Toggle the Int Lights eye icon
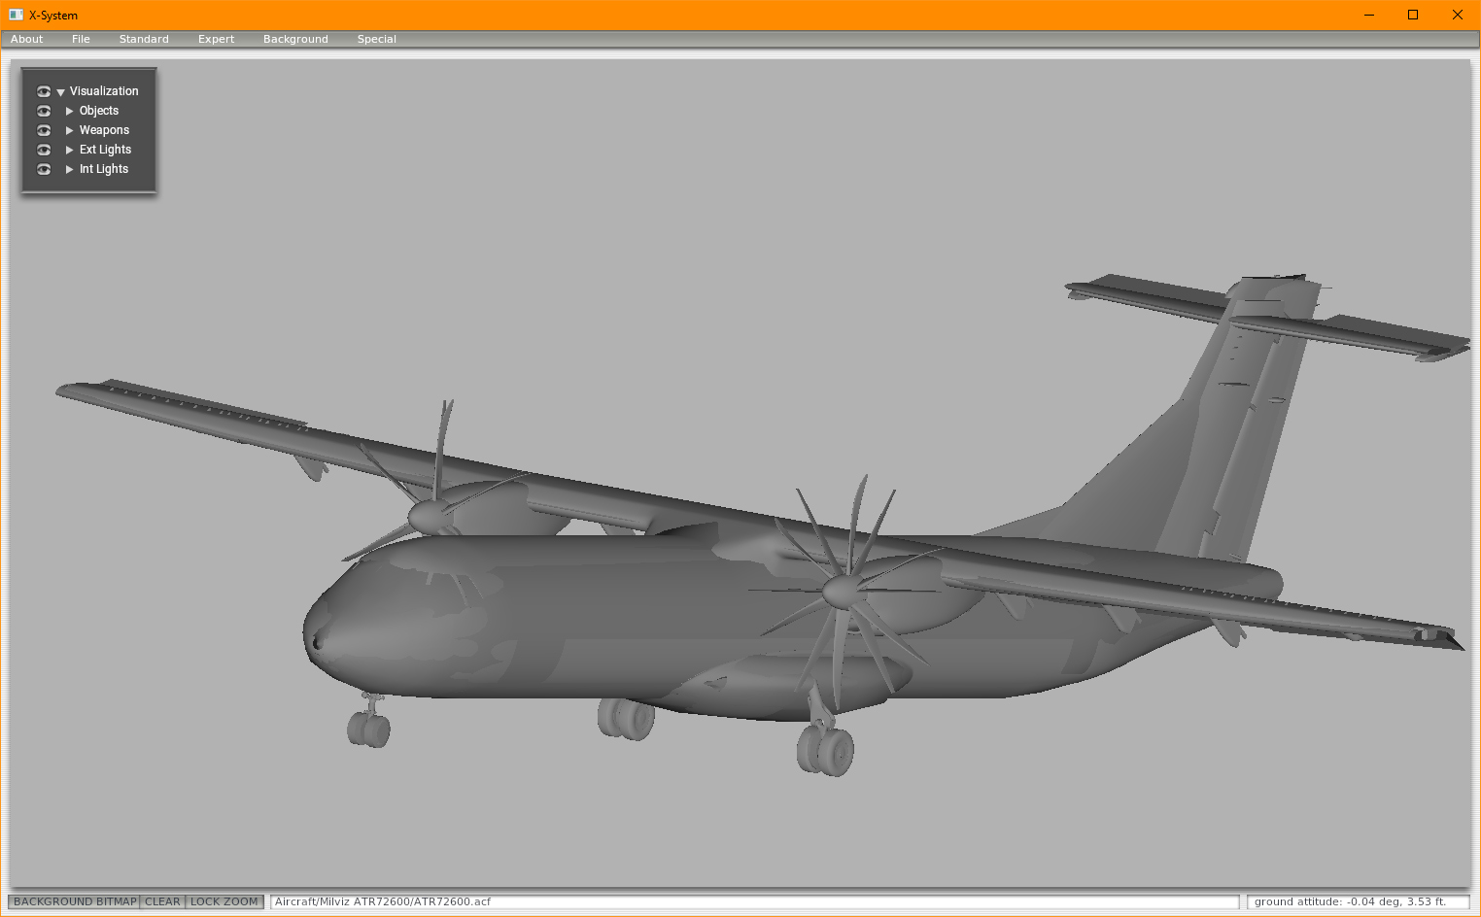Viewport: 1481px width, 917px height. (44, 169)
